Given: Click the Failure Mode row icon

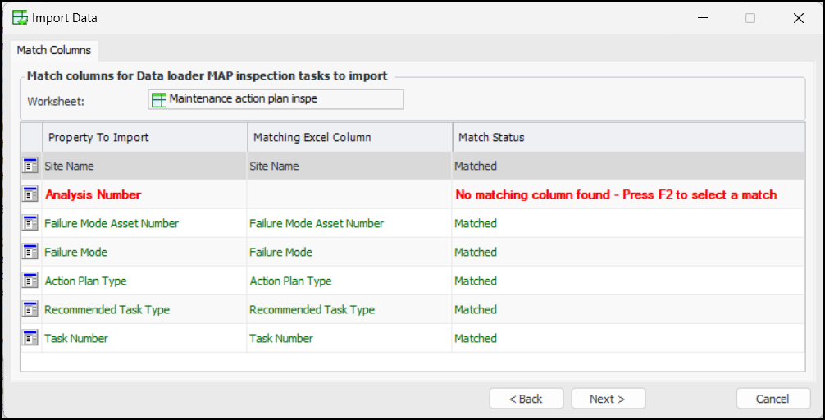Looking at the screenshot, I should tap(31, 252).
